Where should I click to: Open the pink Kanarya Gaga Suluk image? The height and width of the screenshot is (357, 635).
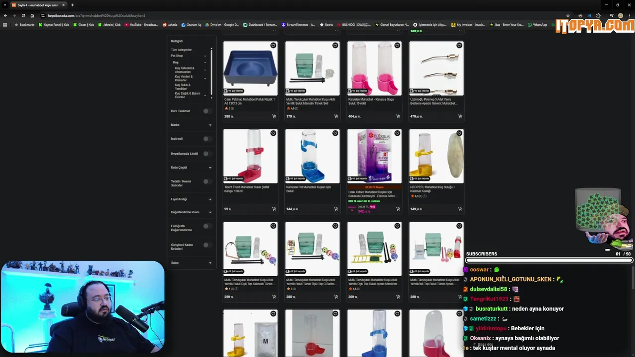[375, 68]
